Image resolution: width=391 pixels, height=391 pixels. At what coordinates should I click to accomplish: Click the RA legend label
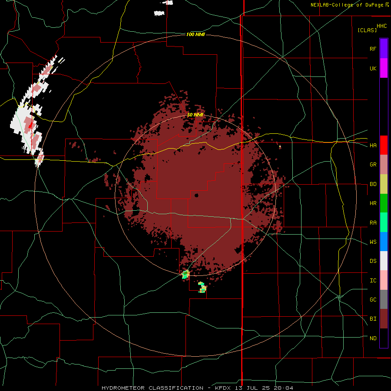pos(373,223)
